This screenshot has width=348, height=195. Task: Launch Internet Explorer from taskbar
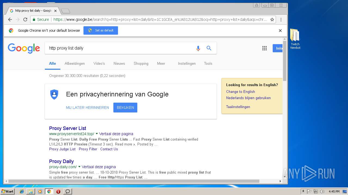(x=22, y=191)
